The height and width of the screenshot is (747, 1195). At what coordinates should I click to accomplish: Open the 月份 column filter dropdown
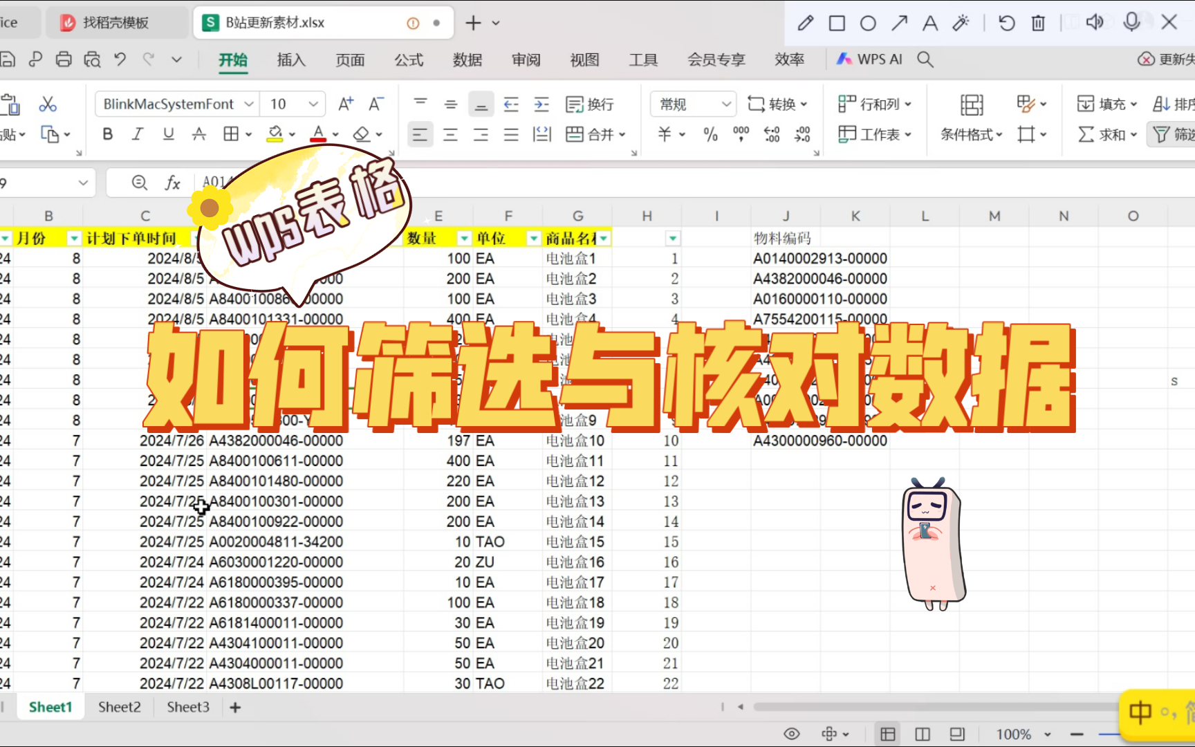pos(74,237)
